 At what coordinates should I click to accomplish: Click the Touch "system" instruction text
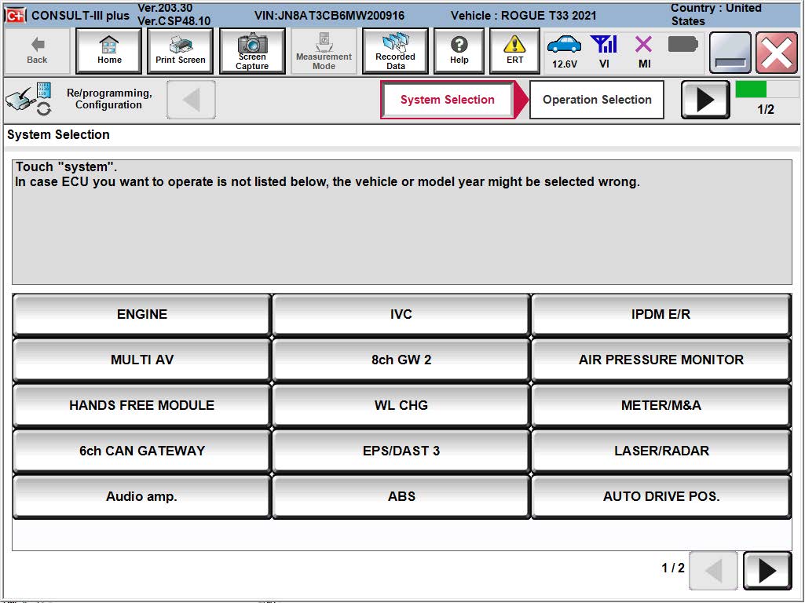click(66, 166)
